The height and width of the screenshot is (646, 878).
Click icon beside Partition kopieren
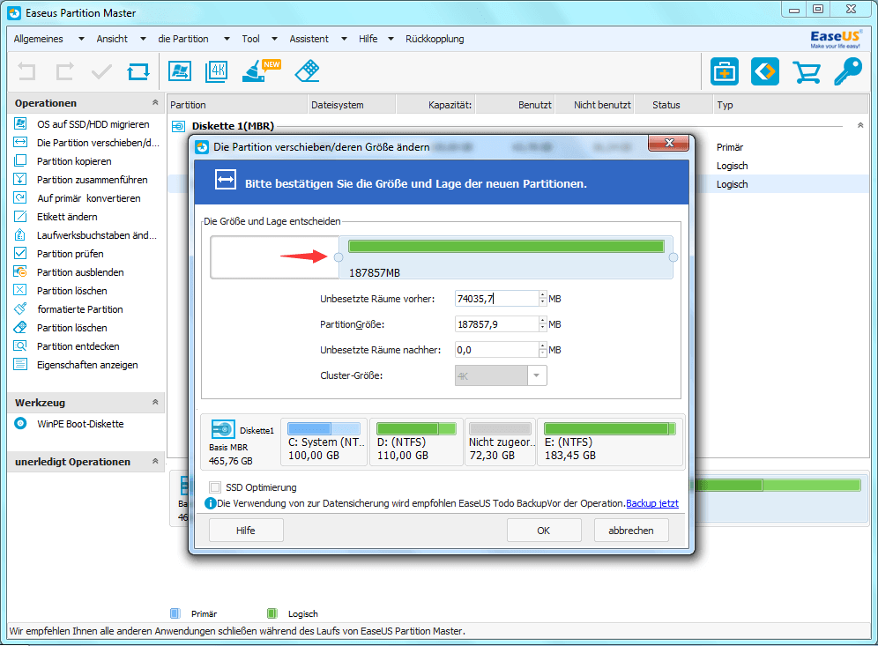click(20, 160)
